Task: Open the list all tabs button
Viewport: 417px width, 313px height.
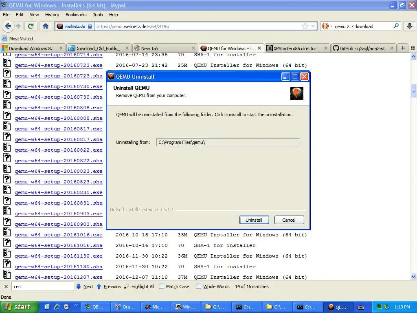Action: (413, 48)
